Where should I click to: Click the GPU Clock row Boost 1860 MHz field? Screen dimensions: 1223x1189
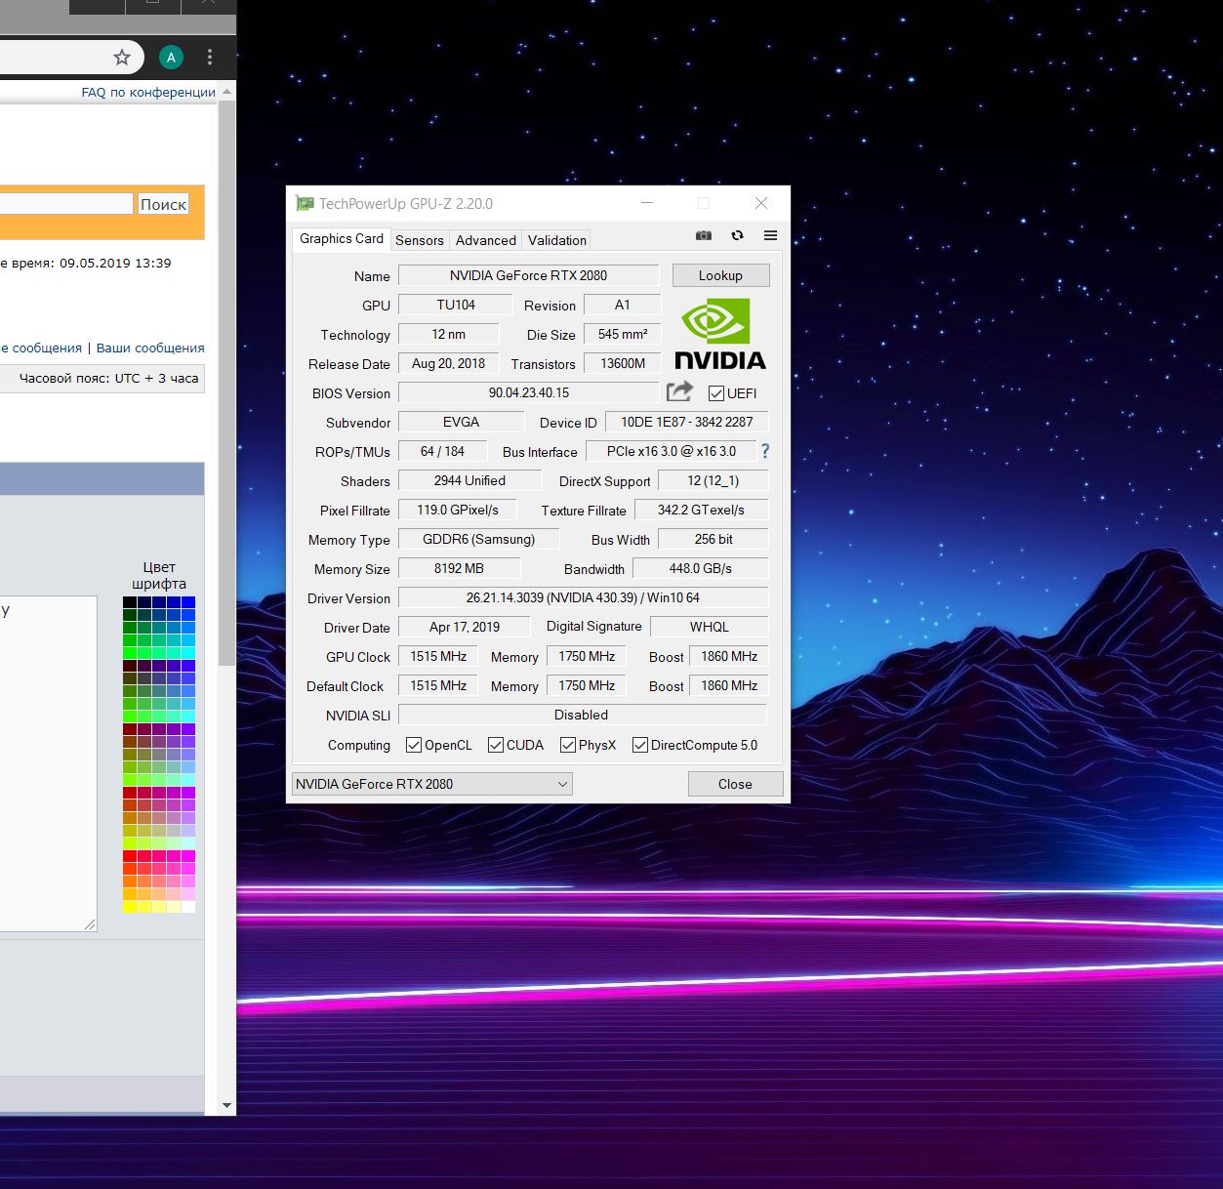coord(728,656)
